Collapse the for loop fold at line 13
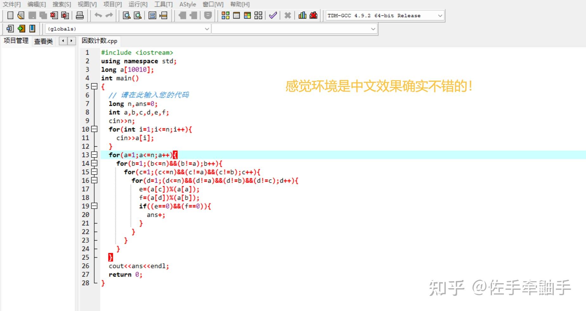 [93, 155]
